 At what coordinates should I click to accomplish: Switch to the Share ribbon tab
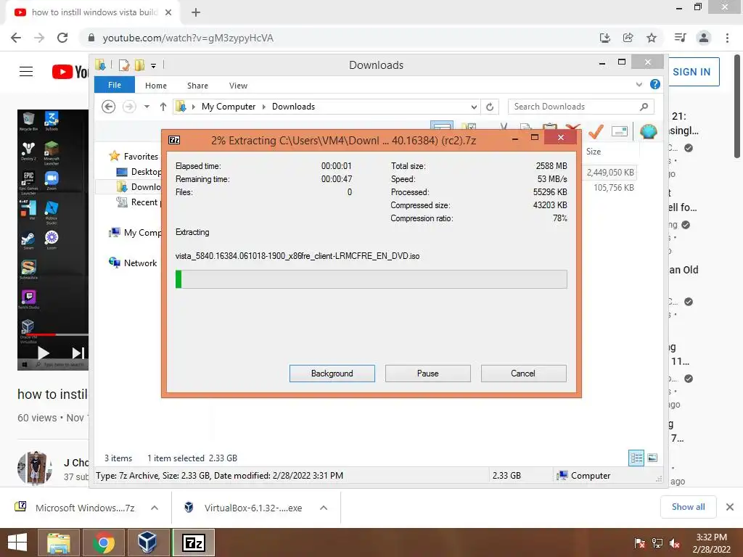pos(197,86)
